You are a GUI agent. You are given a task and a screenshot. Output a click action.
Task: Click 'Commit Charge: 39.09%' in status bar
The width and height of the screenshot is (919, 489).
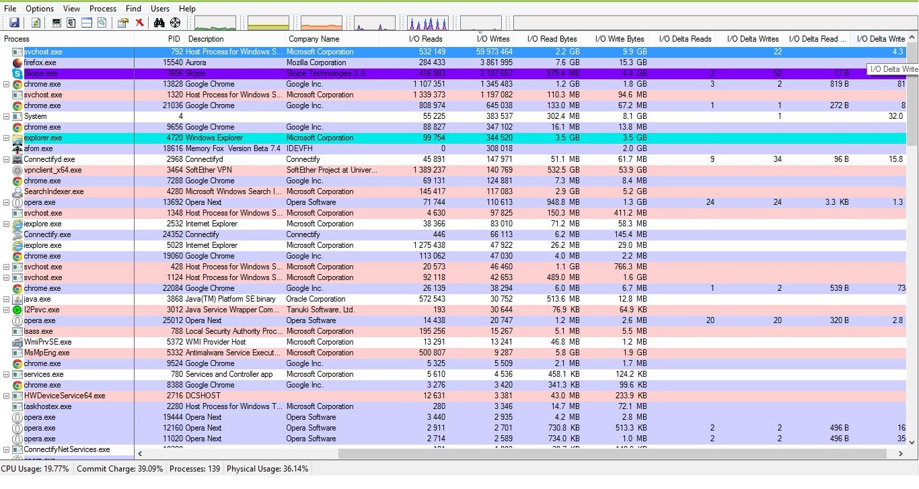pos(120,469)
